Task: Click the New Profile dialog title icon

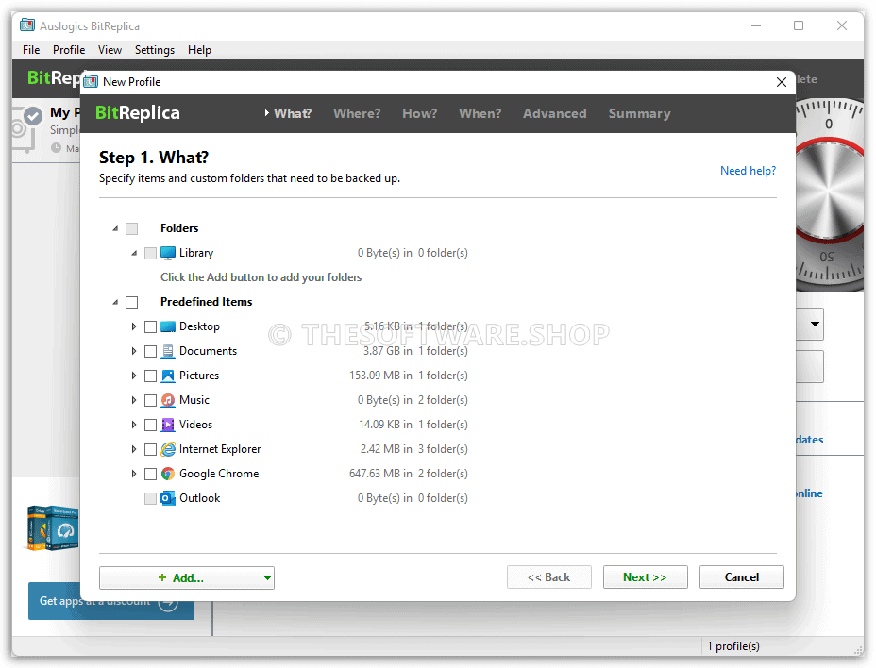Action: [x=91, y=82]
